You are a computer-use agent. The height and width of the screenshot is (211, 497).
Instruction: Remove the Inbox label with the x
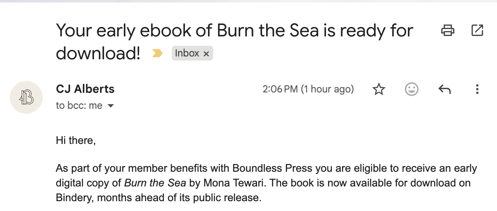[206, 54]
